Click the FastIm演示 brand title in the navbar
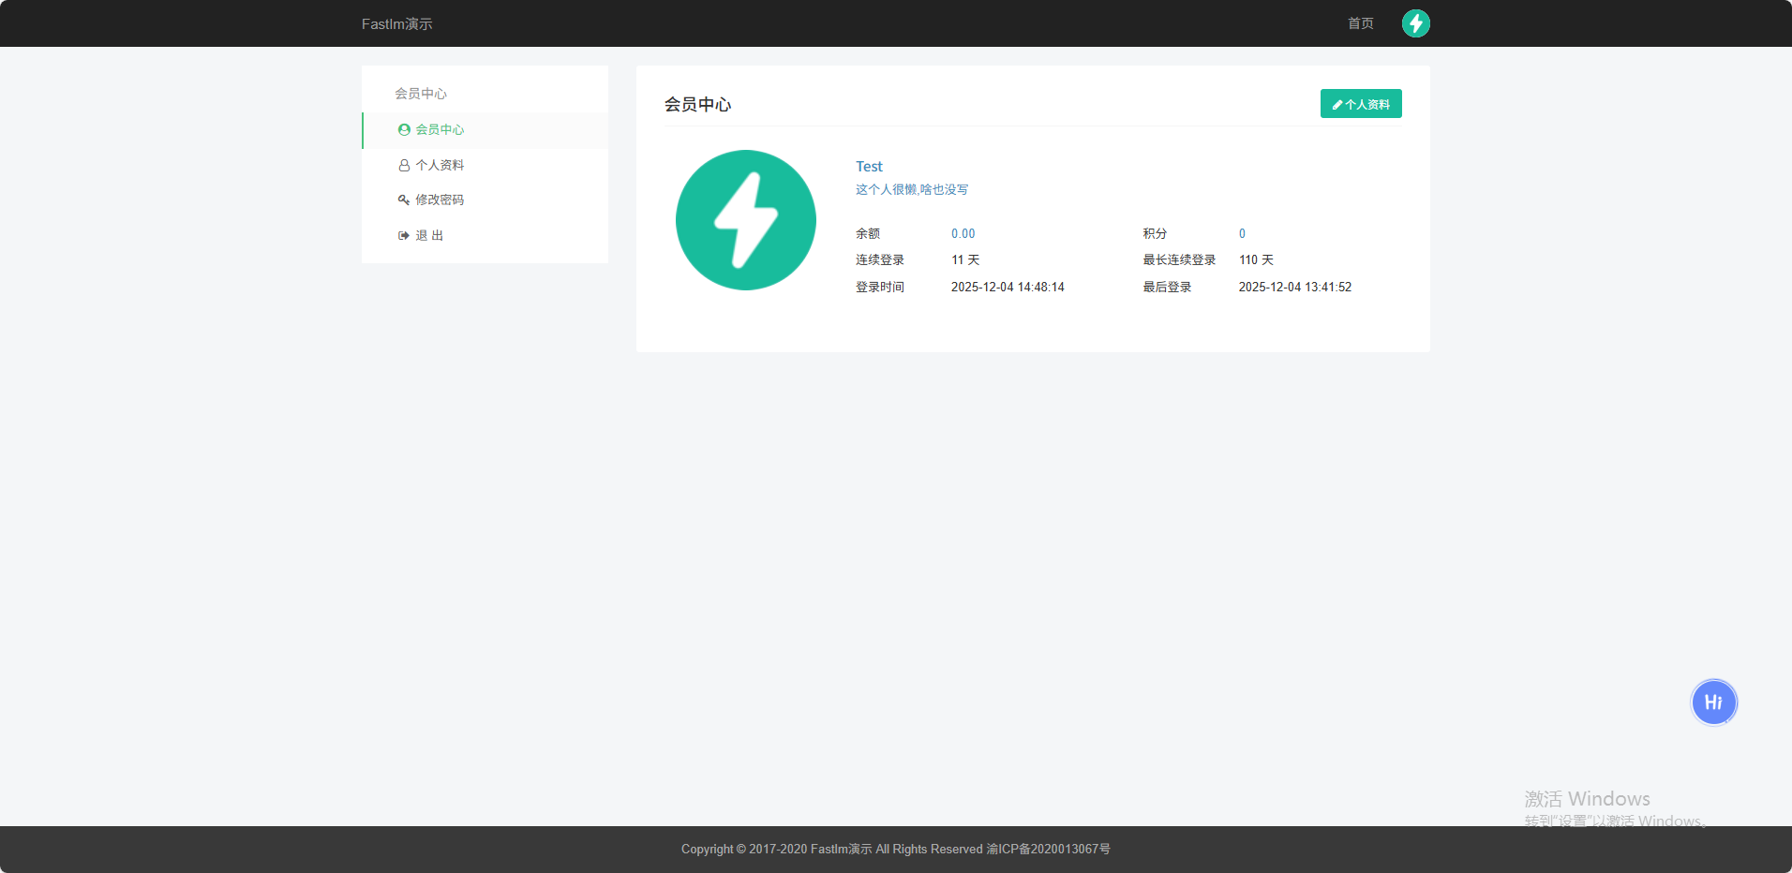 (396, 24)
